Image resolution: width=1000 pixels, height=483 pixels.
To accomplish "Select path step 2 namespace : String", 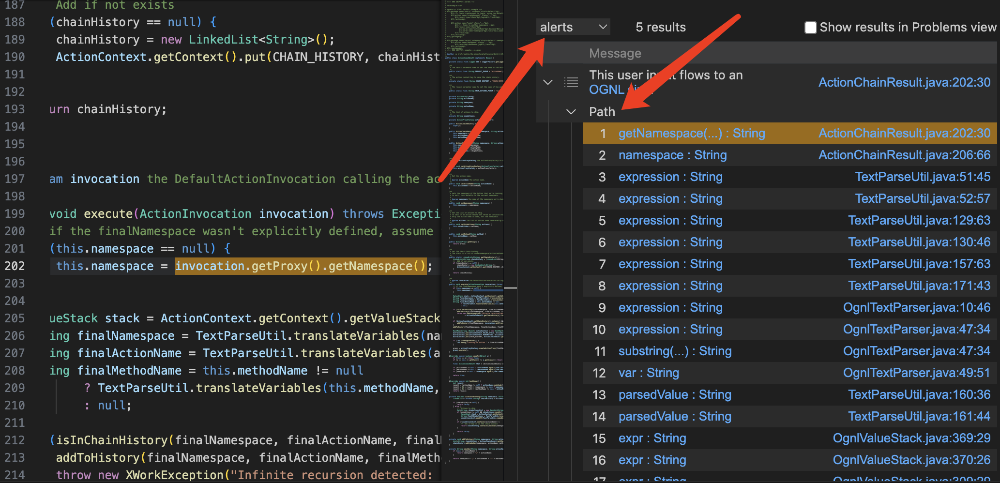I will coord(672,155).
